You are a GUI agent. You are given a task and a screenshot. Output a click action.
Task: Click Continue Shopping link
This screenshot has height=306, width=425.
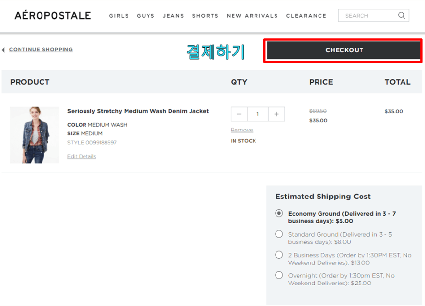tap(41, 50)
